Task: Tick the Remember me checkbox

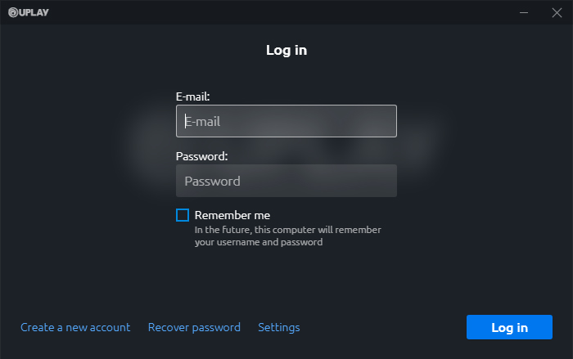Action: (182, 215)
